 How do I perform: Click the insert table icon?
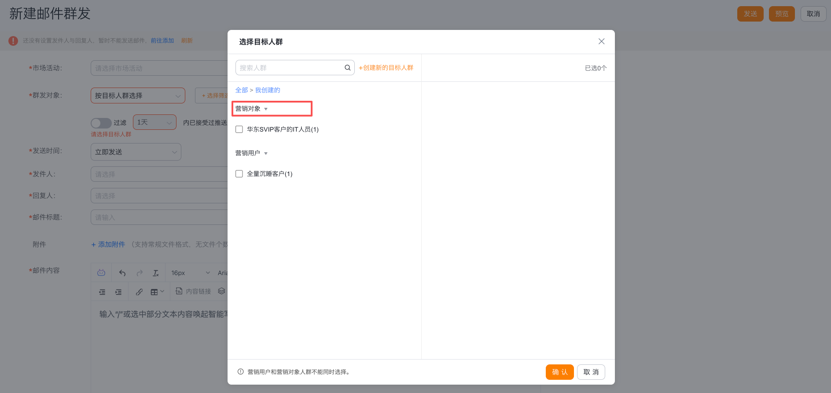(154, 292)
